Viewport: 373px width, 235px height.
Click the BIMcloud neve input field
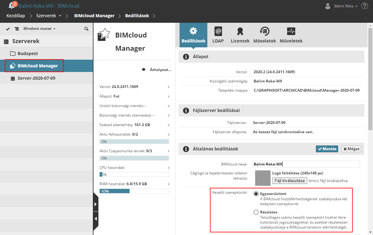point(306,164)
